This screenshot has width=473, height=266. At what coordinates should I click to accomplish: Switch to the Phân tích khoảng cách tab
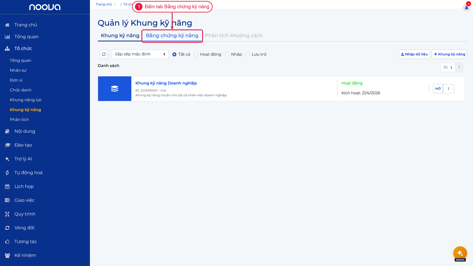[x=234, y=35]
